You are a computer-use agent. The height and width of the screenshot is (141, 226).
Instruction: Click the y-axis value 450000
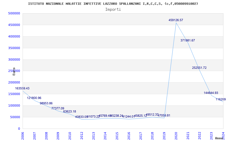point(14,25)
